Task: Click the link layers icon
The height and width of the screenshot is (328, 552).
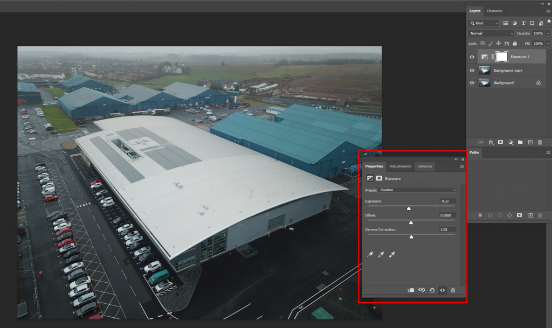Action: (481, 142)
